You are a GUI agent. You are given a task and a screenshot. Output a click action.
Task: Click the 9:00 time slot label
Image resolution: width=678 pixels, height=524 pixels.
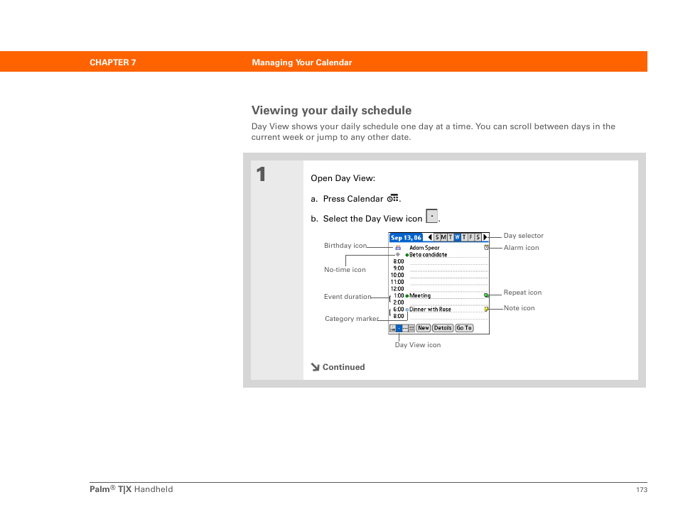(x=399, y=268)
